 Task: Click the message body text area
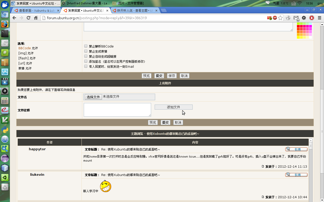[188, 27]
